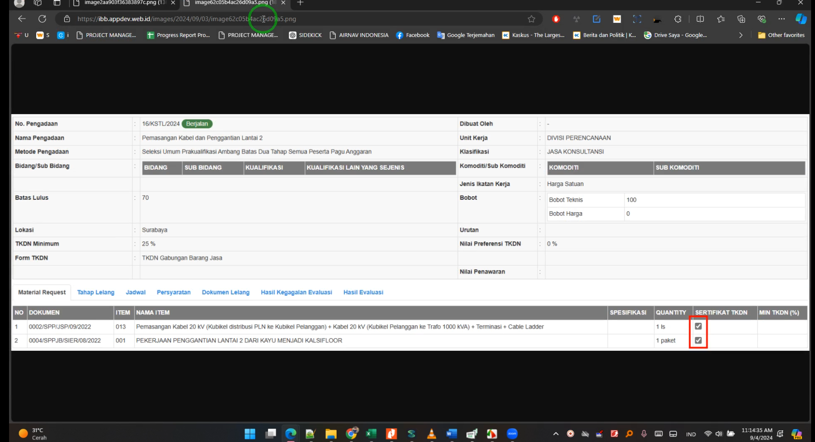Click the browser refresh icon
Screen dimensions: 815x442
[42, 19]
